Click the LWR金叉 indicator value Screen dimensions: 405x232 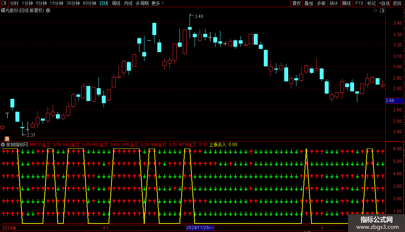pos(135,145)
